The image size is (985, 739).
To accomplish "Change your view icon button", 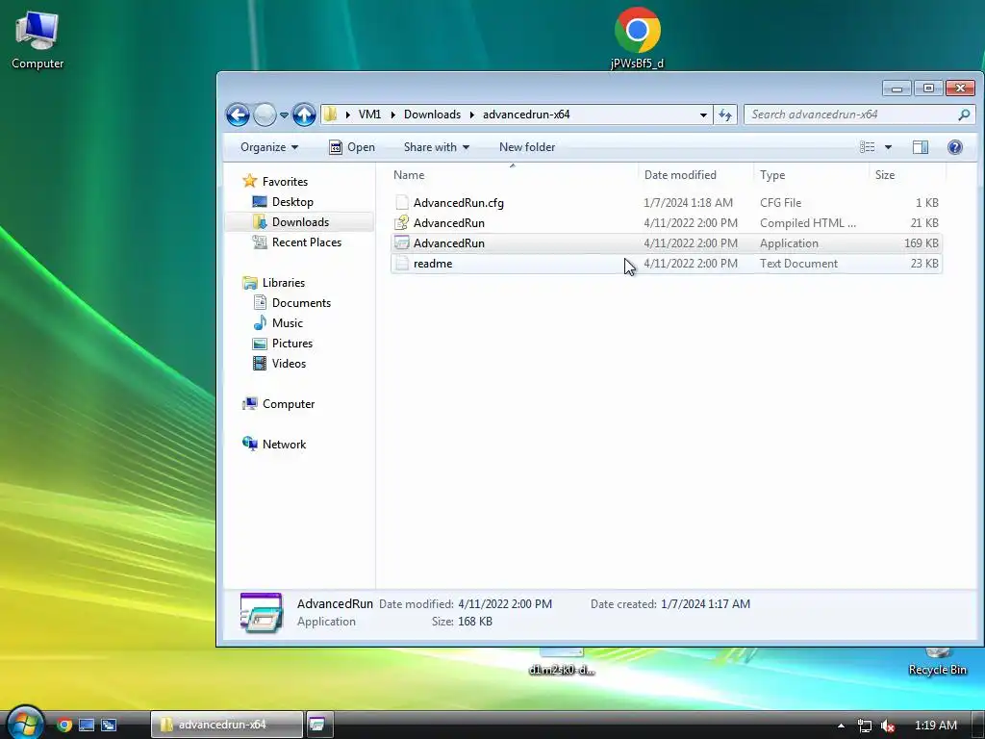I will 868,147.
